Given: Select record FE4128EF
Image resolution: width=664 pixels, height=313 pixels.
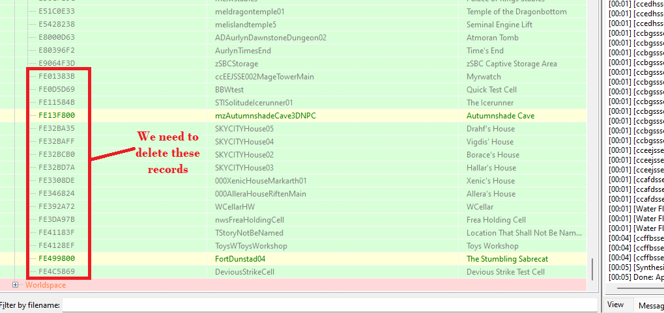Looking at the screenshot, I should (57, 246).
